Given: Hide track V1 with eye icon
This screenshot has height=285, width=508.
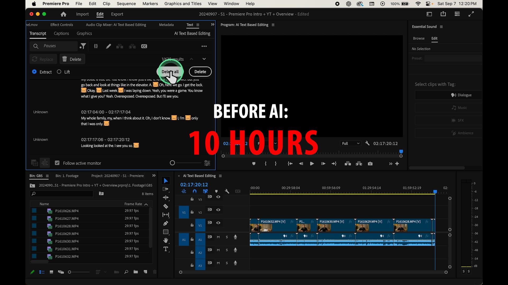Looking at the screenshot, I should point(218,223).
